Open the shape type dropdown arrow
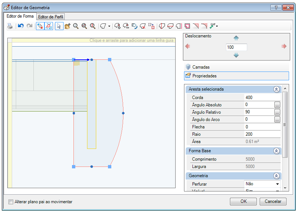The height and width of the screenshot is (212, 299). coord(109,26)
